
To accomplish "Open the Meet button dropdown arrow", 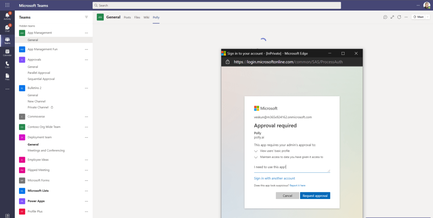I will pos(427,17).
